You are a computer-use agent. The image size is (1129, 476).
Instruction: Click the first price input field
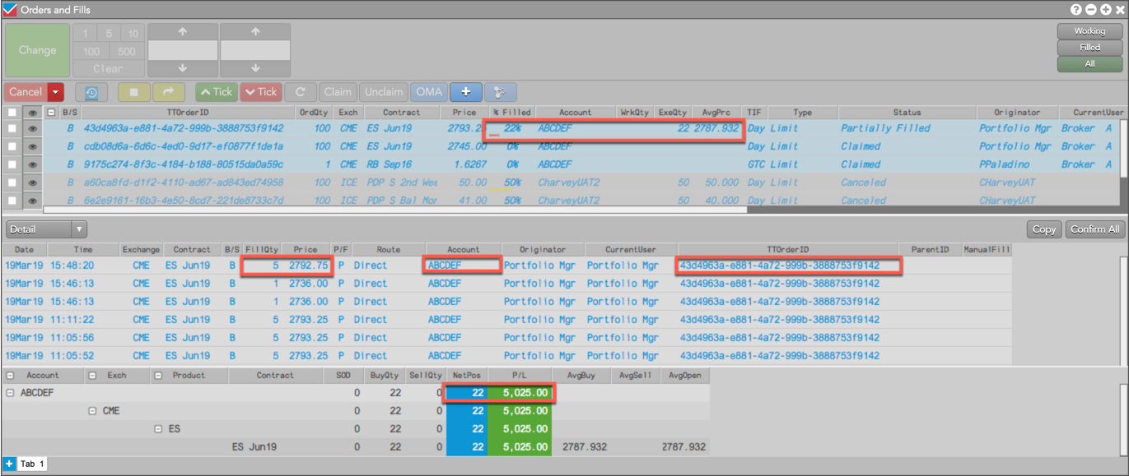[183, 50]
